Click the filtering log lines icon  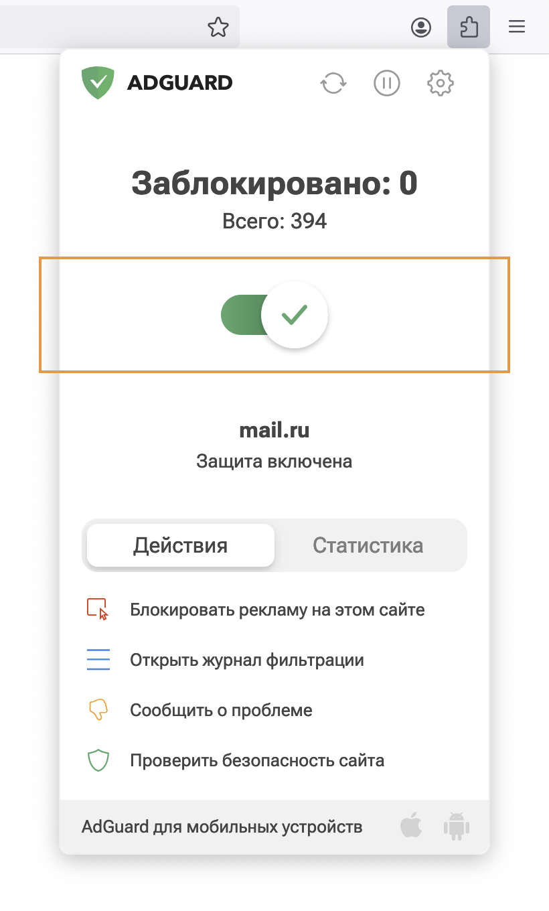pyautogui.click(x=98, y=660)
